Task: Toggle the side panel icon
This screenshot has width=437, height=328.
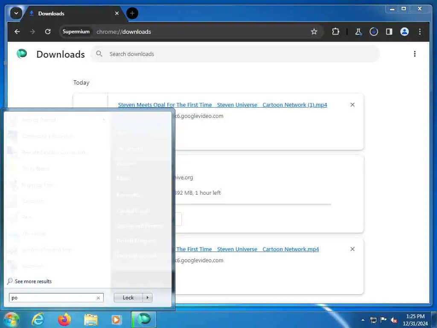Action: tap(389, 32)
